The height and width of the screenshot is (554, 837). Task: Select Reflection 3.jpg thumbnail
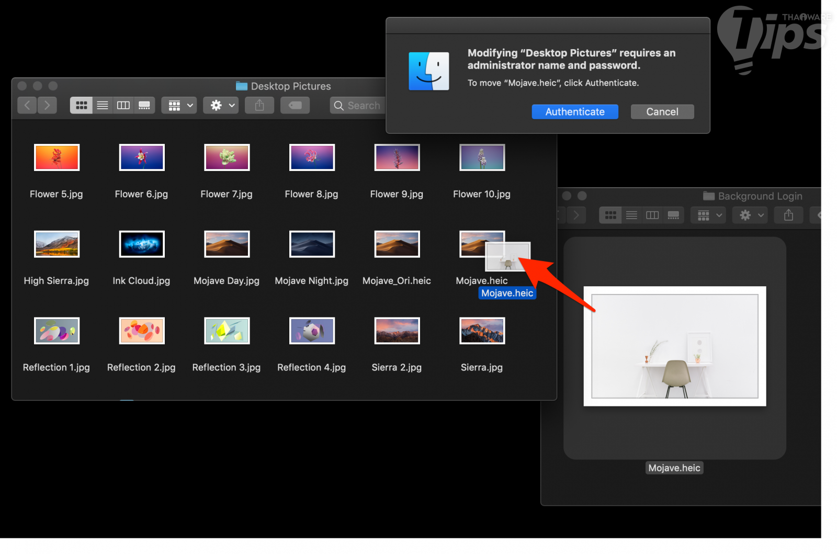[x=227, y=331]
